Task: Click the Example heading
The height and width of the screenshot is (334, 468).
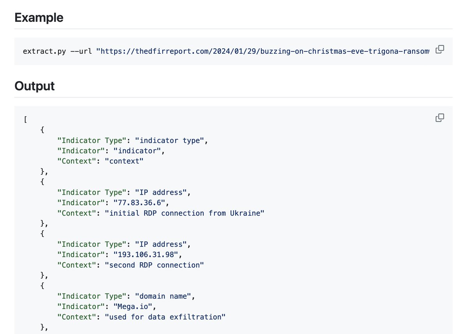Action: click(x=39, y=18)
